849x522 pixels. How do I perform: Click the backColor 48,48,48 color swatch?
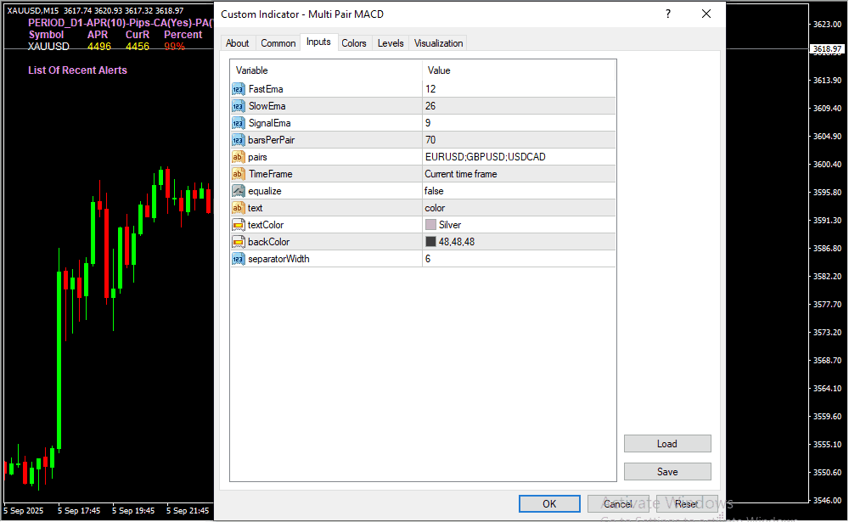tap(431, 242)
